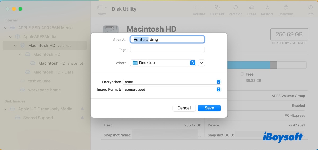Click the Info toolbar icon
318x150 pixels.
pyautogui.click(x=311, y=7)
